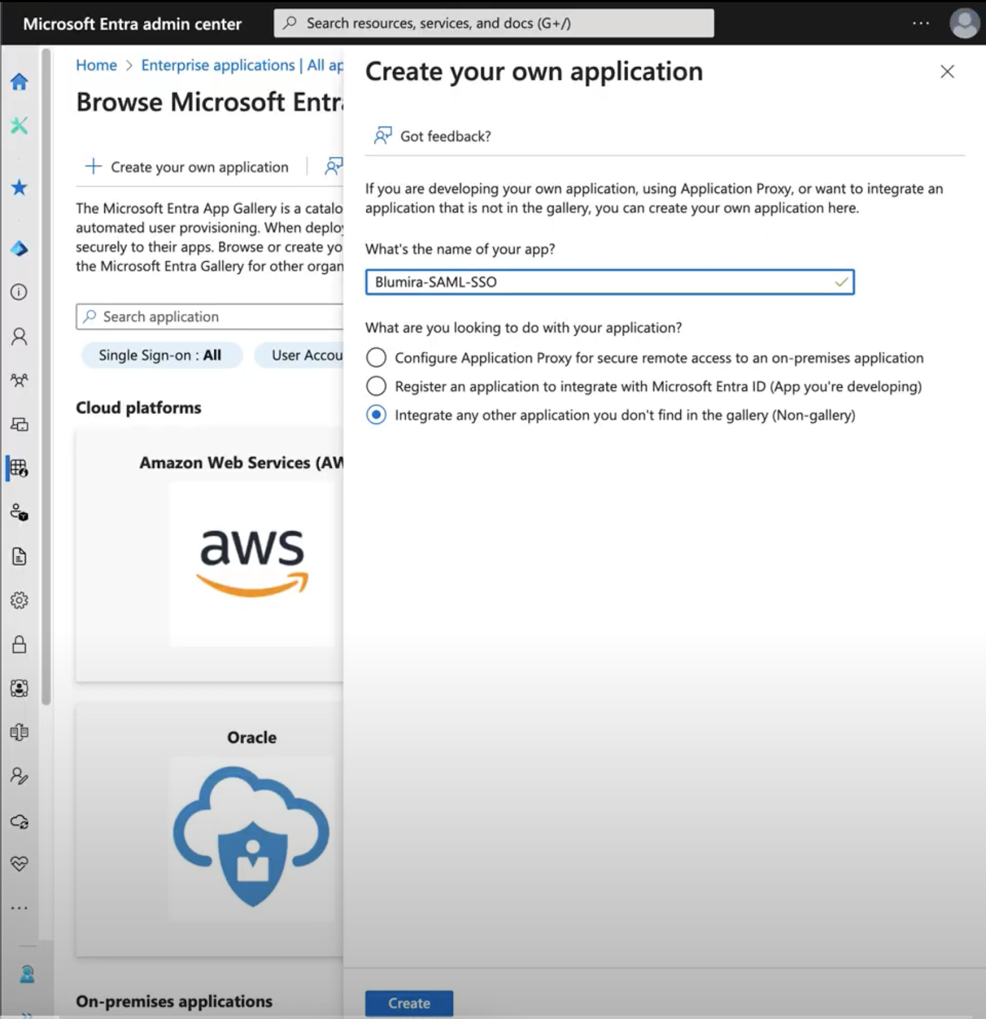Open the gear settings icon in sidebar

[19, 600]
